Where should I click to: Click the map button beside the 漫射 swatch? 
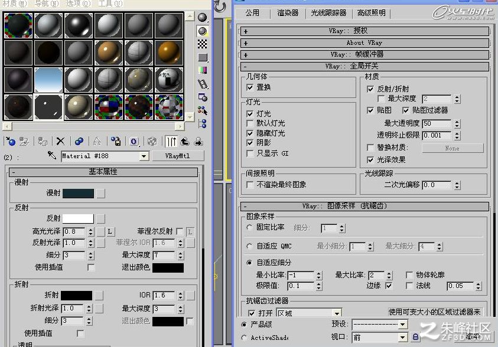(101, 193)
